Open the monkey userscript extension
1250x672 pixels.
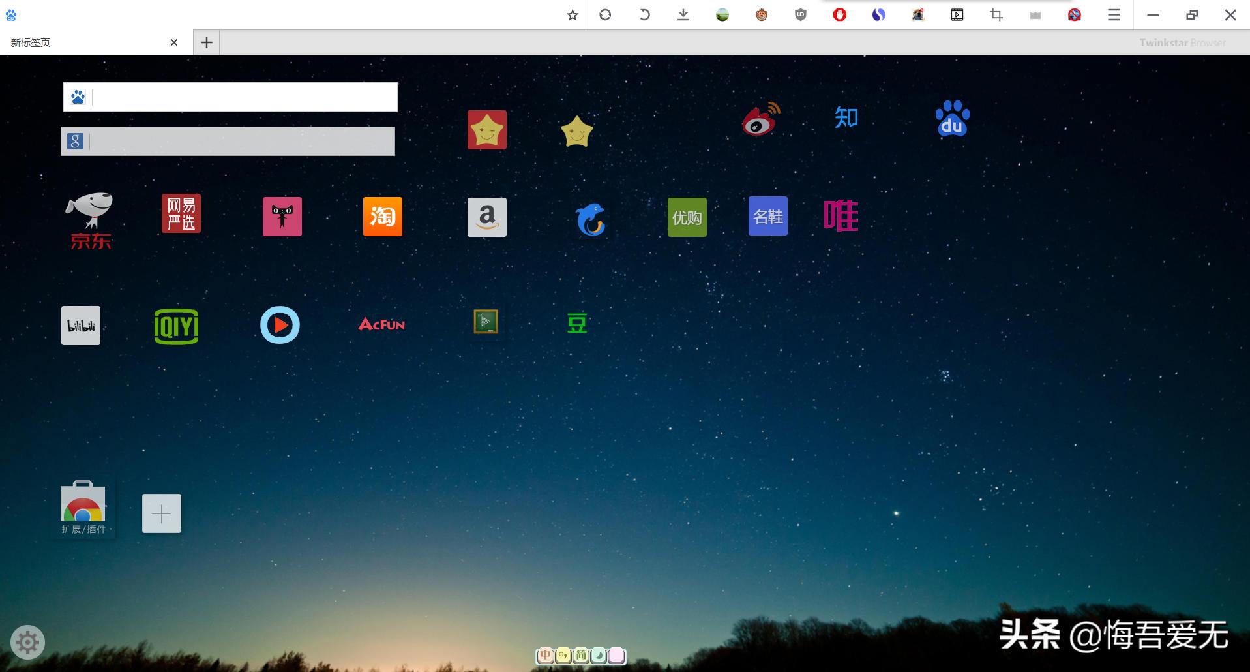click(762, 14)
